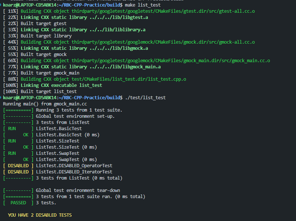The height and width of the screenshot is (221, 296).
Task: Click the OK tag for ListTest.SwapTest
Action: (26, 160)
